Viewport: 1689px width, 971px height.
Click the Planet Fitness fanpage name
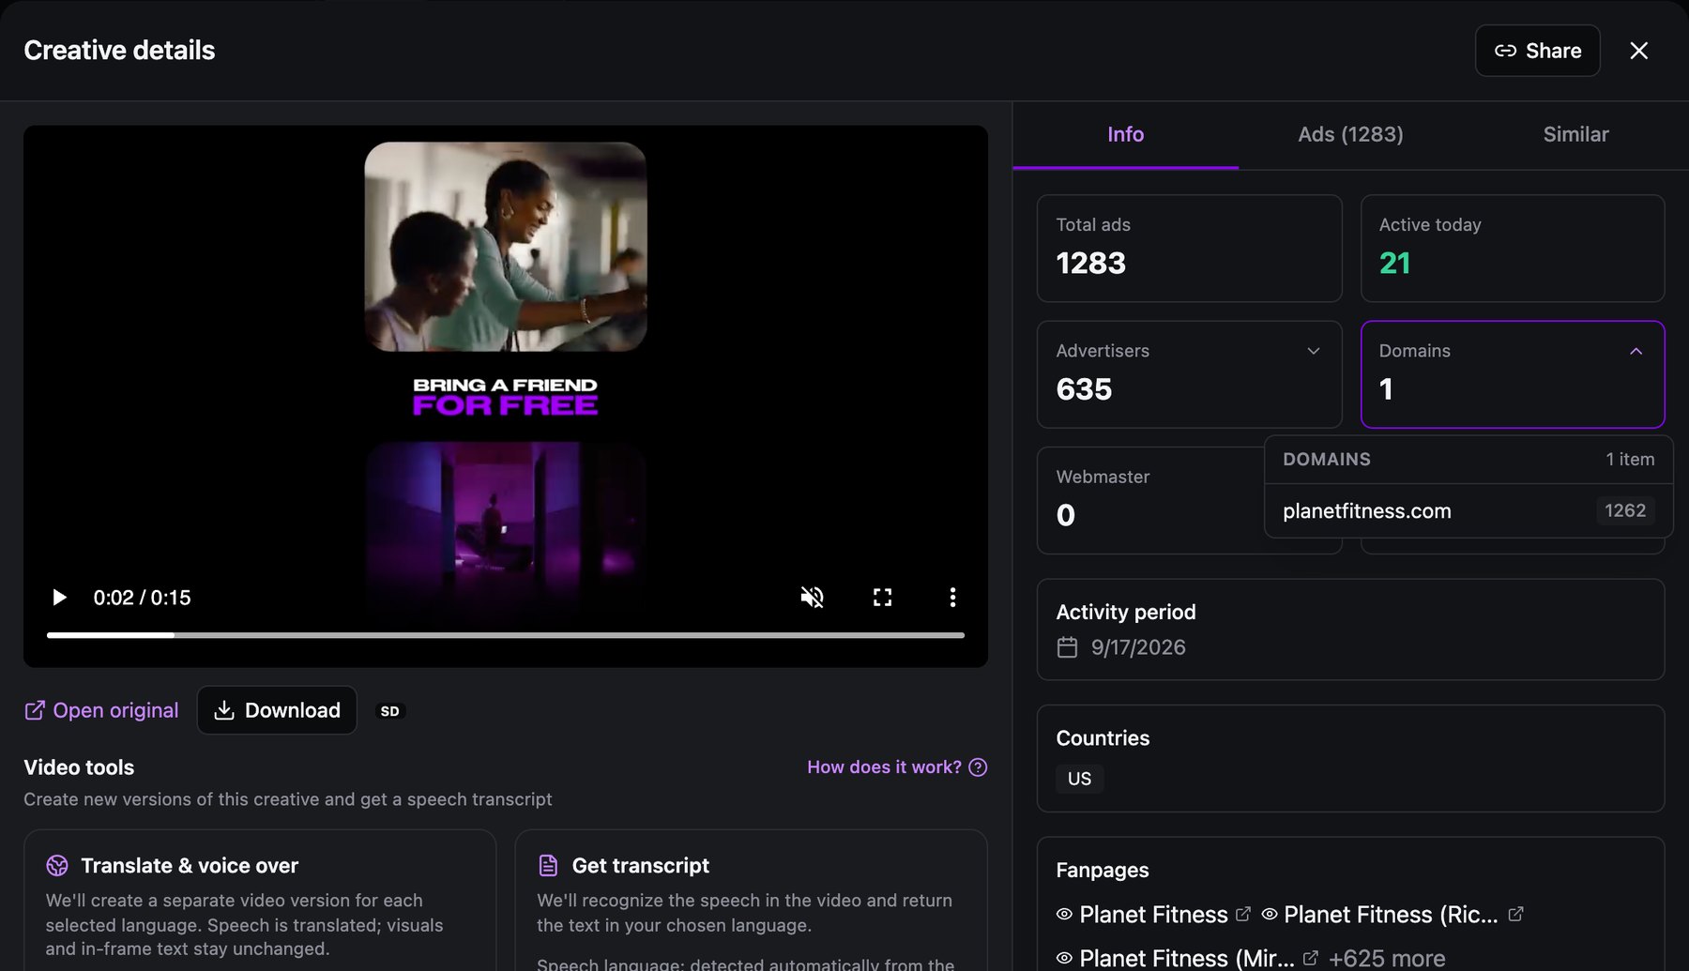pyautogui.click(x=1153, y=914)
